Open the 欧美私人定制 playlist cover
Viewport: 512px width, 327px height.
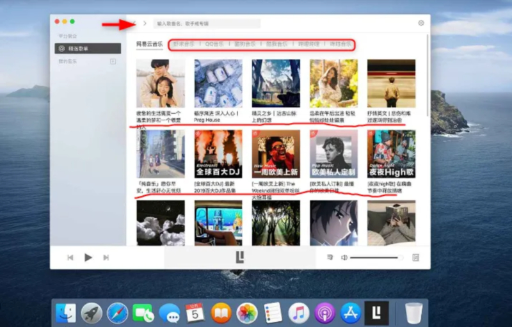coord(333,154)
